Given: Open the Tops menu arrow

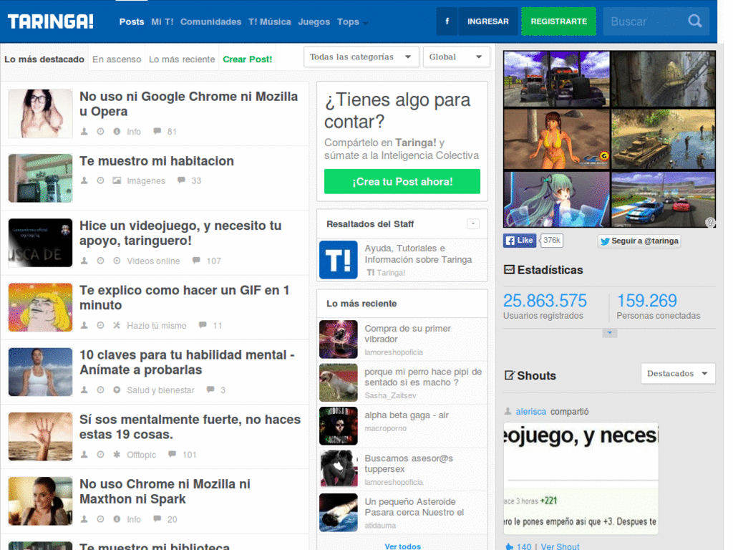Looking at the screenshot, I should (x=366, y=23).
